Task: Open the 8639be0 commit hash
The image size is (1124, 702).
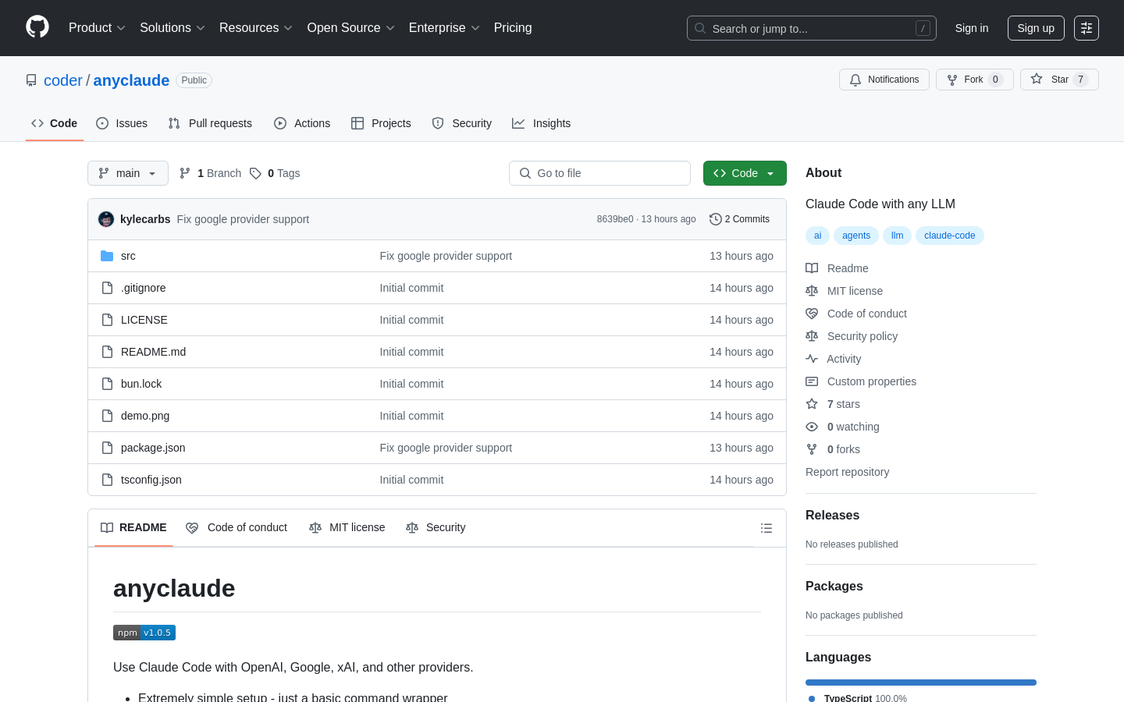Action: tap(615, 219)
